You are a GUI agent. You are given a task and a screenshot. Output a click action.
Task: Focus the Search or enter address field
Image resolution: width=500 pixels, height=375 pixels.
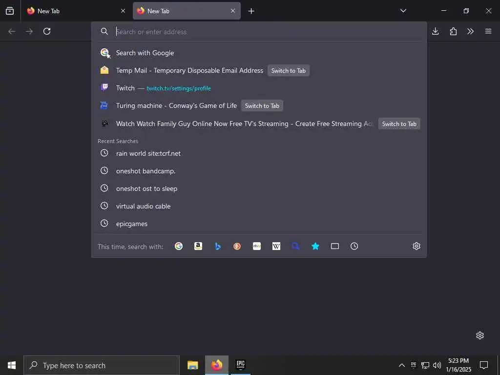click(x=268, y=32)
